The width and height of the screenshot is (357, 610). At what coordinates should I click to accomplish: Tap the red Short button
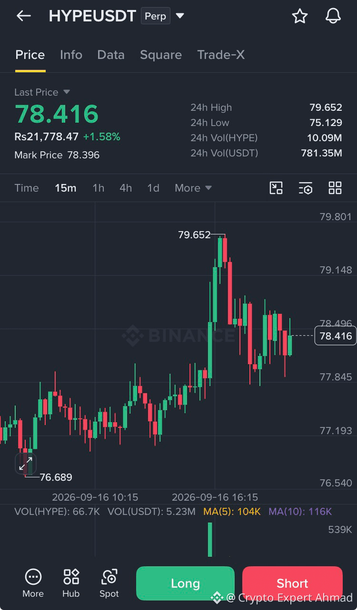click(x=292, y=583)
